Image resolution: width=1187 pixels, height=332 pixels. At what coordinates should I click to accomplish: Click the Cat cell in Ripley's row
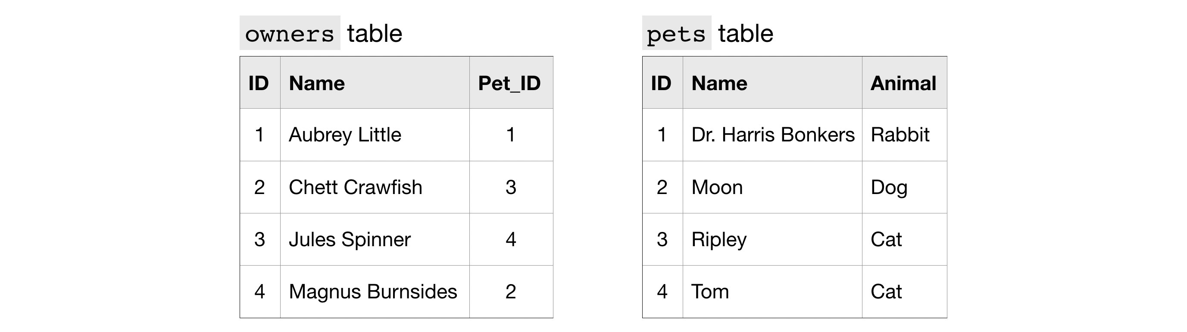tap(886, 239)
